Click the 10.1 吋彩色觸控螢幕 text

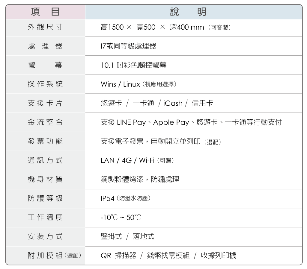tap(133, 65)
